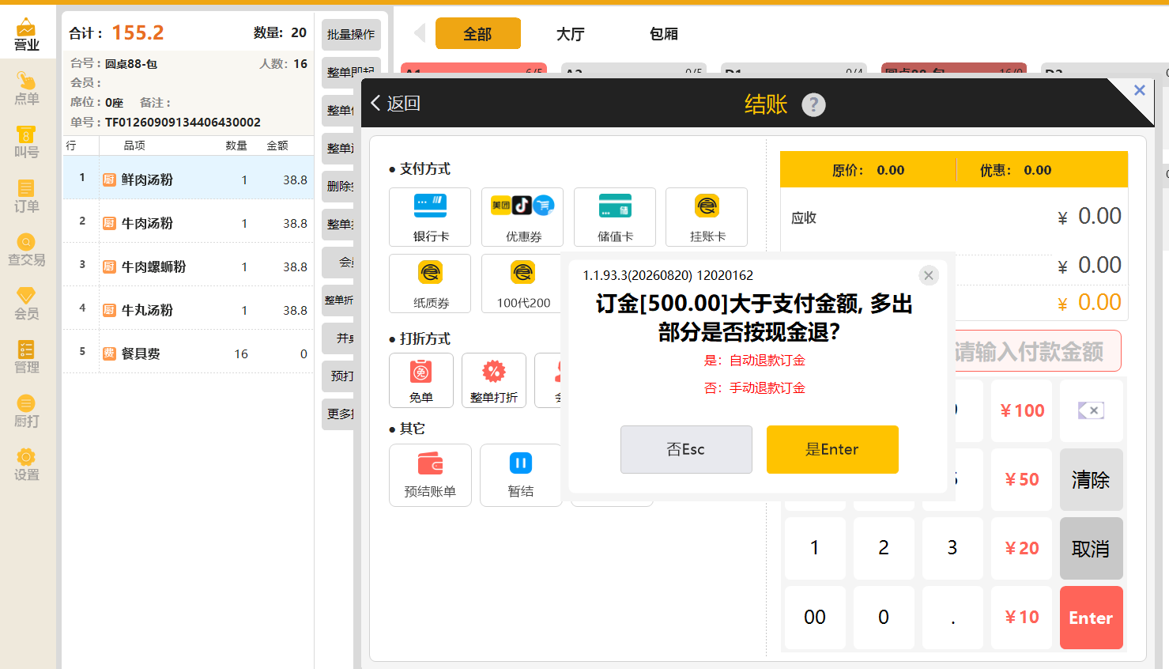Open the 营业 sidebar section
The width and height of the screenshot is (1169, 669).
(27, 33)
